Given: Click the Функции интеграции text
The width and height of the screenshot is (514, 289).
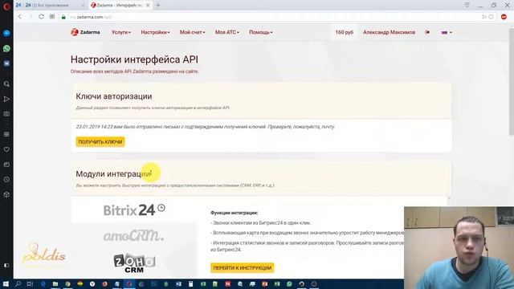Looking at the screenshot, I should (x=234, y=213).
